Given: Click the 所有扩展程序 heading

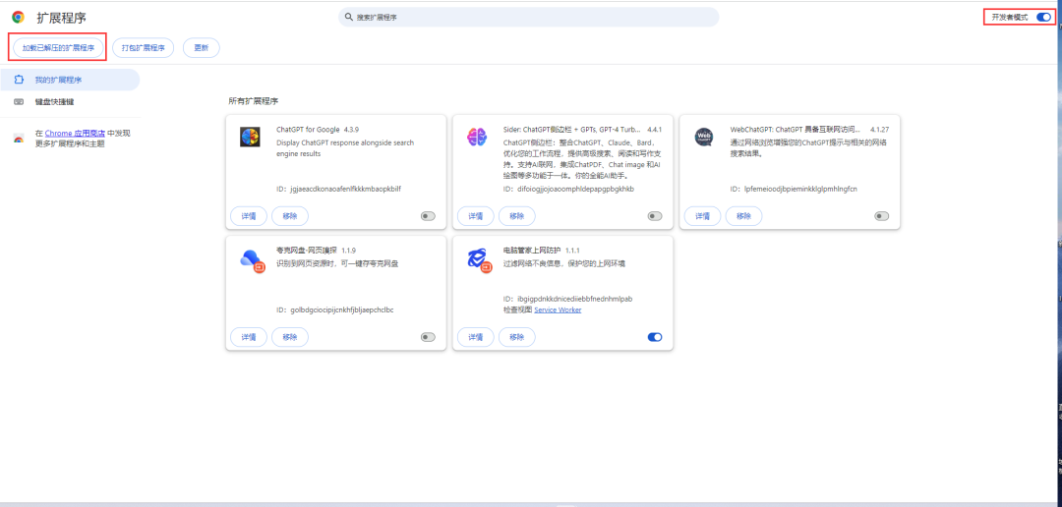Looking at the screenshot, I should coord(254,101).
